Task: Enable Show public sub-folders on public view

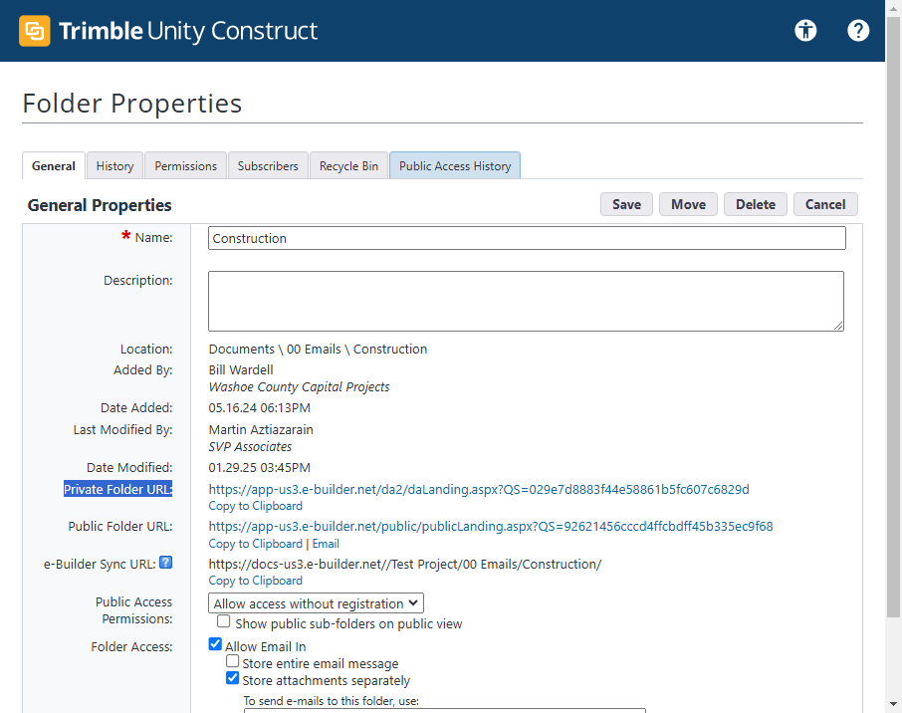Action: click(x=224, y=621)
